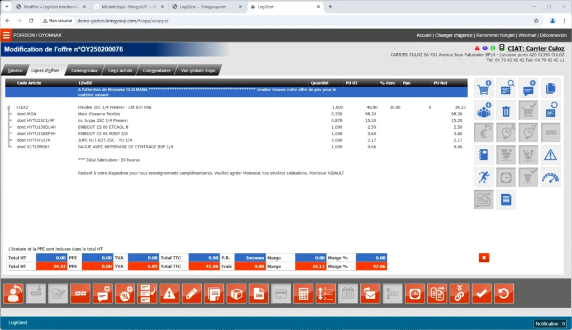This screenshot has height=330, width=572.
Task: Click the blue eye icon near customer name
Action: pyautogui.click(x=485, y=48)
